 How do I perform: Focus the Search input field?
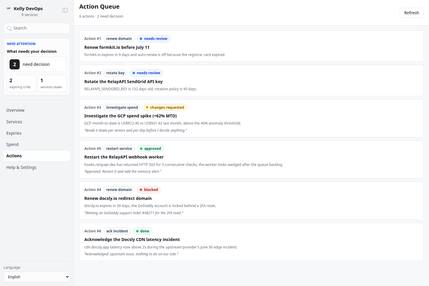[37, 28]
